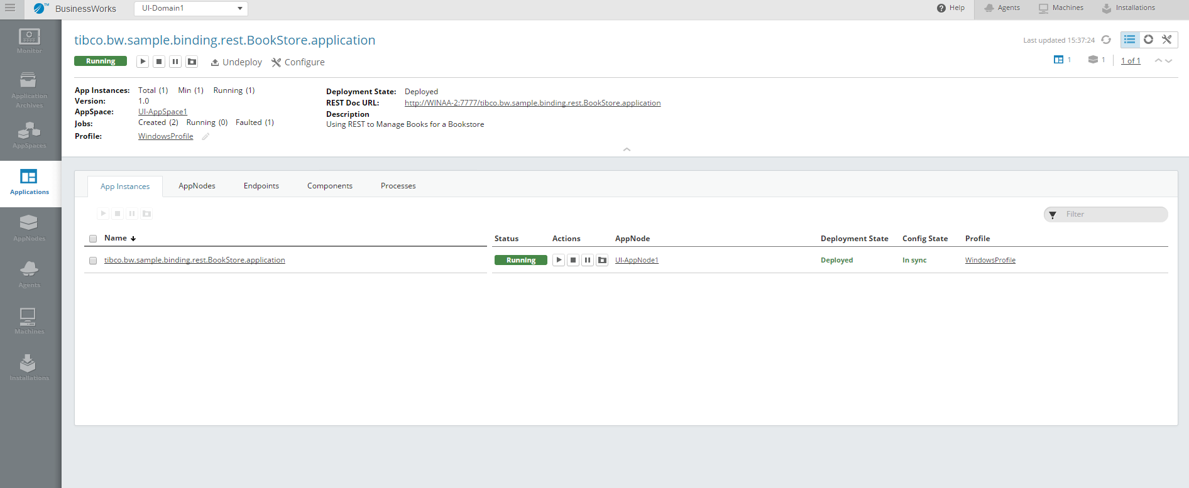Screen dimensions: 1189x488
Task: Undeploy the BookStore application
Action: tap(236, 62)
